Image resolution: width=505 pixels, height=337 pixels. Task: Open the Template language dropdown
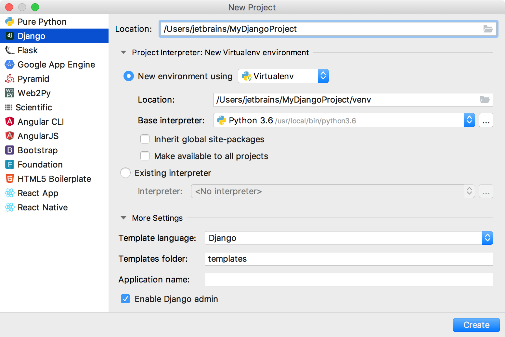point(487,238)
